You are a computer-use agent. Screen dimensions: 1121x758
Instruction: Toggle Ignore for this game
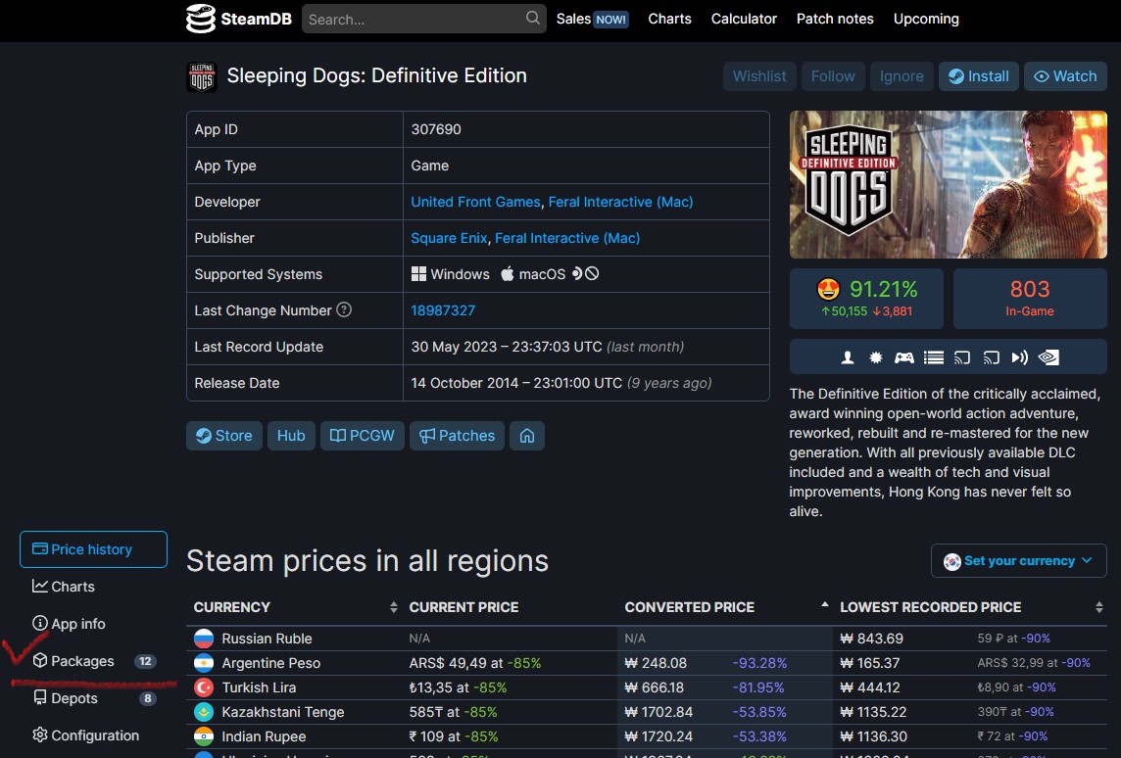click(x=902, y=76)
